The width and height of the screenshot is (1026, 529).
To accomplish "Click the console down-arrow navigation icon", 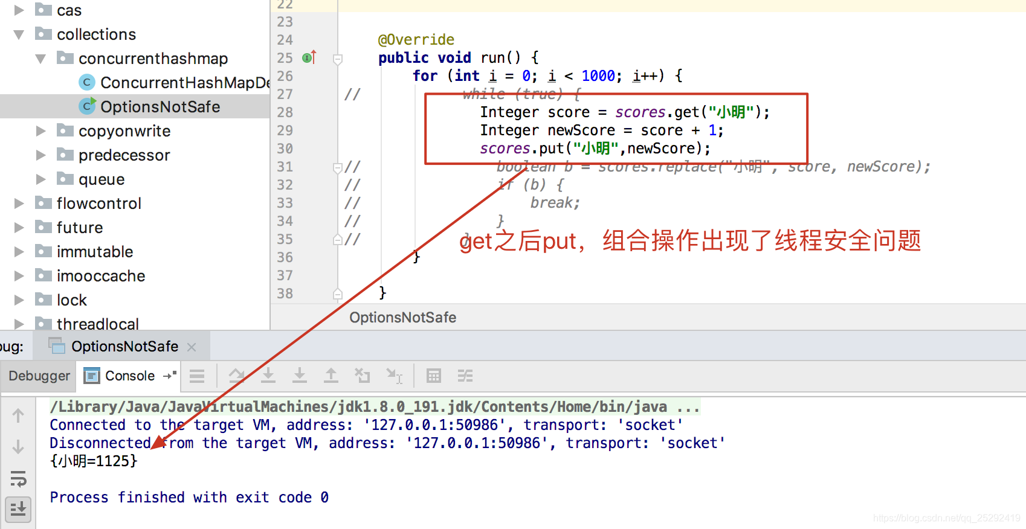I will pos(18,447).
